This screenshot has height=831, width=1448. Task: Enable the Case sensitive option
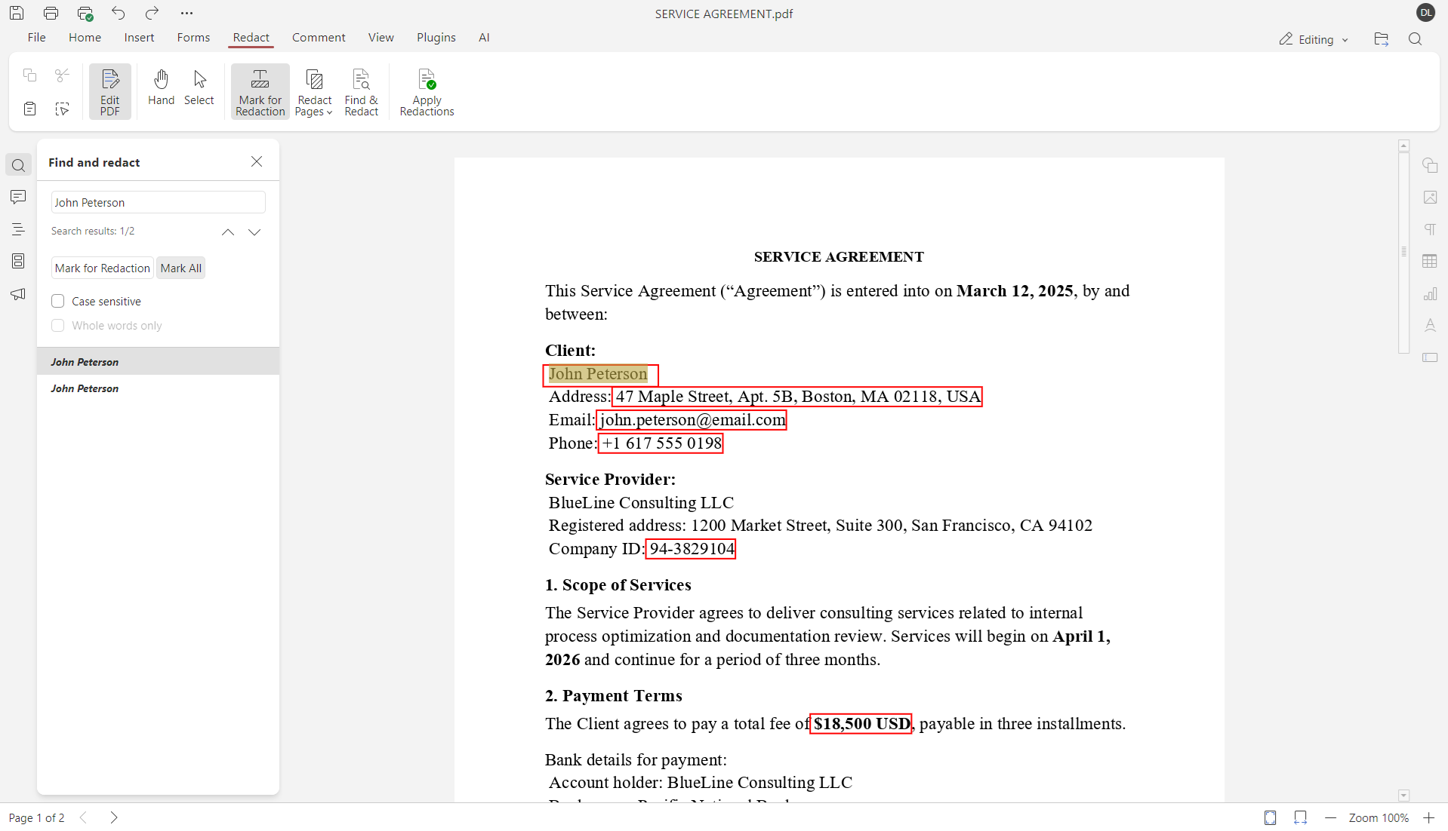pyautogui.click(x=57, y=300)
